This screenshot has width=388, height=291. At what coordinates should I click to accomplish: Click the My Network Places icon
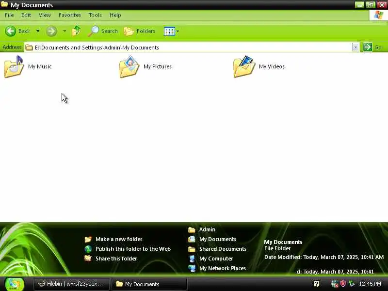point(192,268)
